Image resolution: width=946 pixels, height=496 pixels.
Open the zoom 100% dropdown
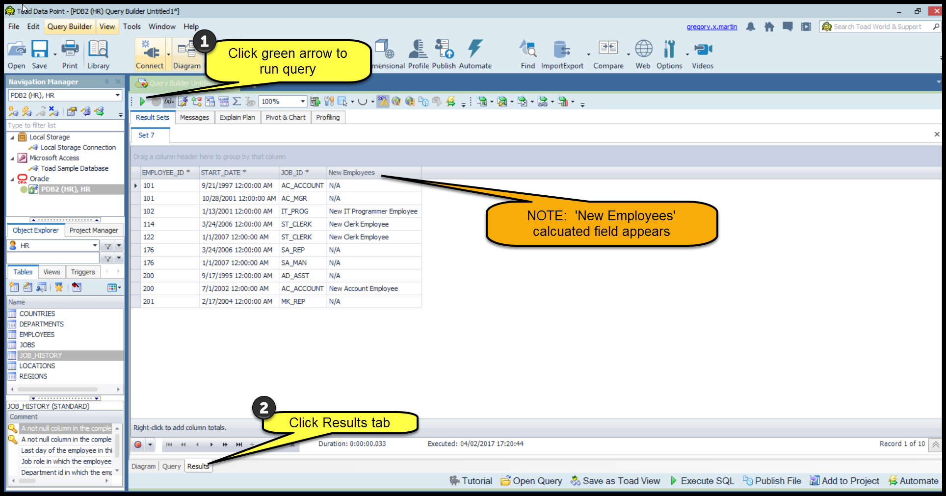tap(303, 102)
